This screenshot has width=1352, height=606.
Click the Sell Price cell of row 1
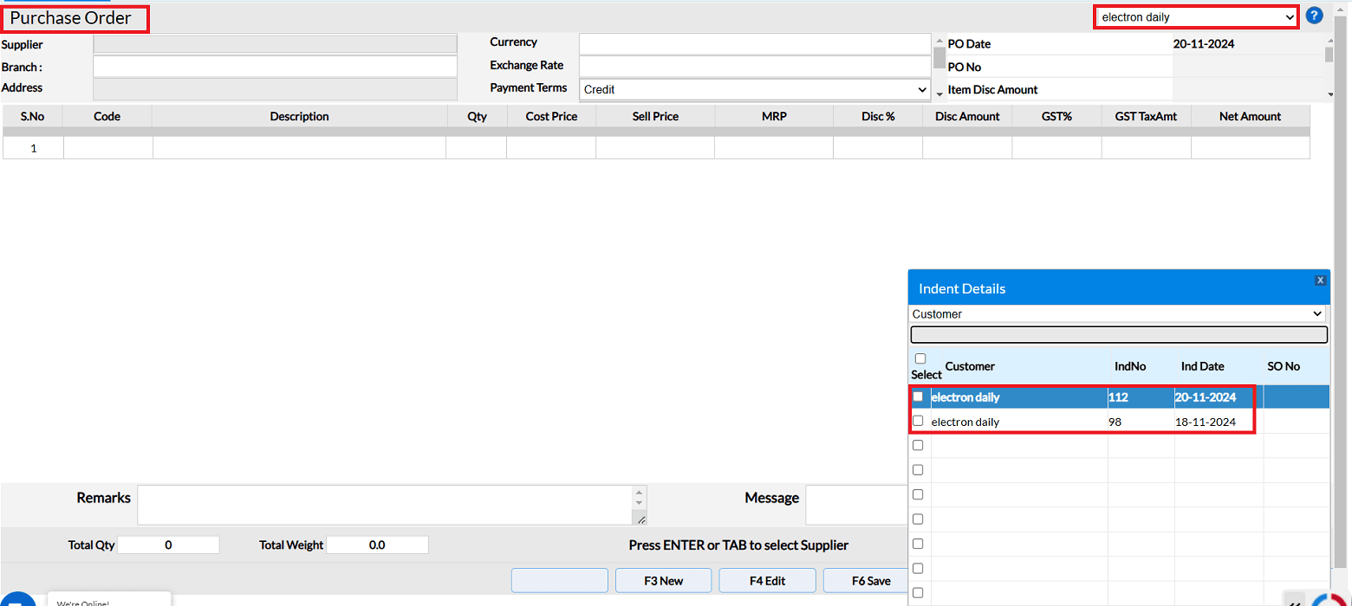655,148
